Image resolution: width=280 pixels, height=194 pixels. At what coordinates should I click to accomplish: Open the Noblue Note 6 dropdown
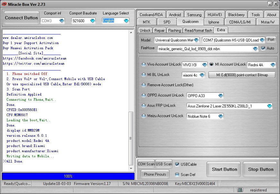[221, 116]
